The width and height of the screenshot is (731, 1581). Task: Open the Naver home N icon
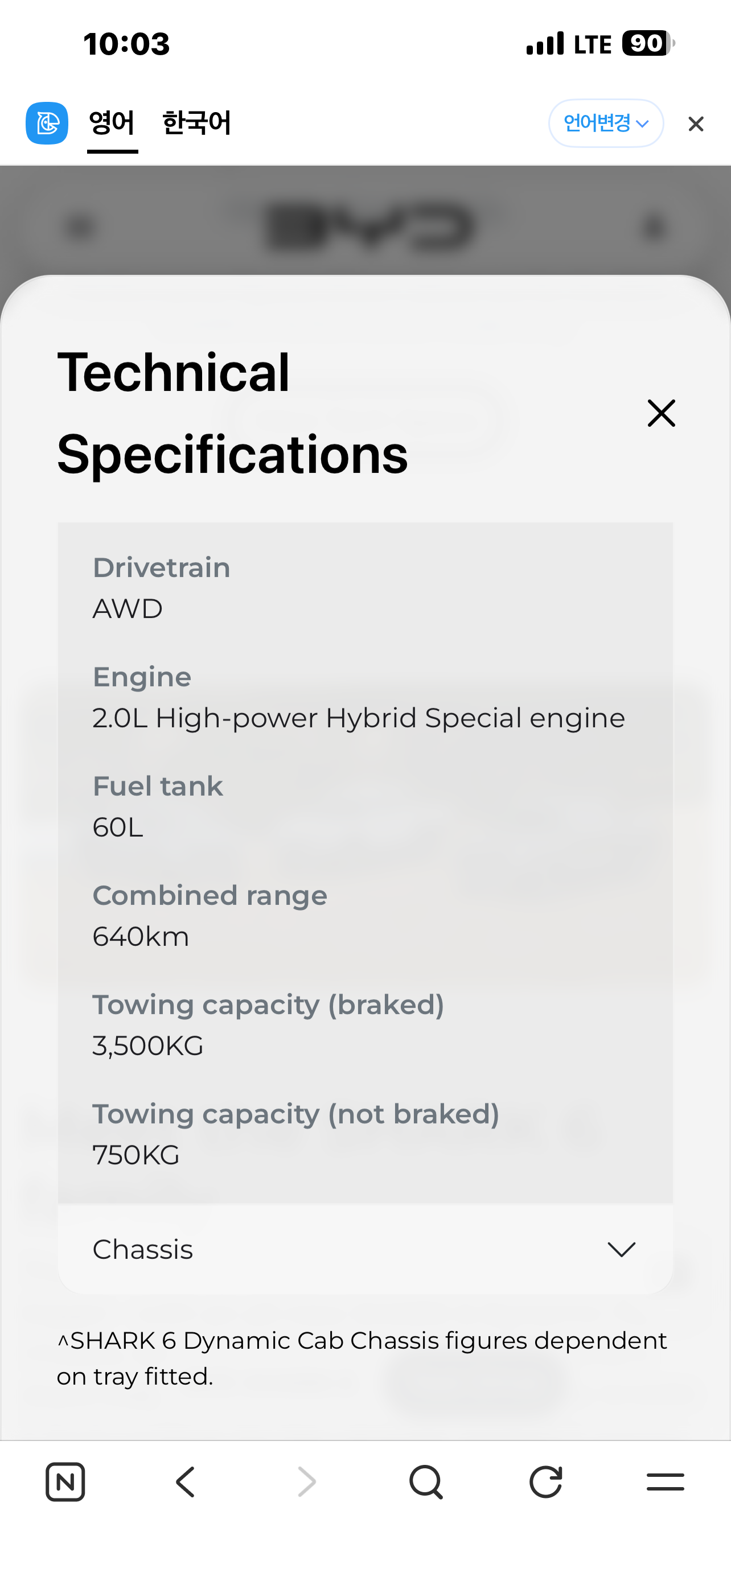[x=65, y=1482]
